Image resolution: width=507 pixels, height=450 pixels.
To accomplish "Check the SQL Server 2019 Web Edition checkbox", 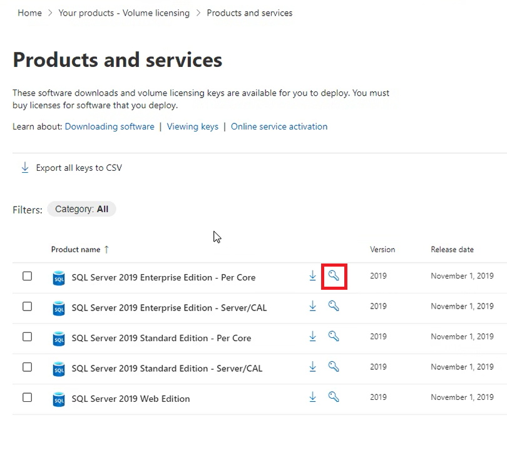I will coord(27,397).
